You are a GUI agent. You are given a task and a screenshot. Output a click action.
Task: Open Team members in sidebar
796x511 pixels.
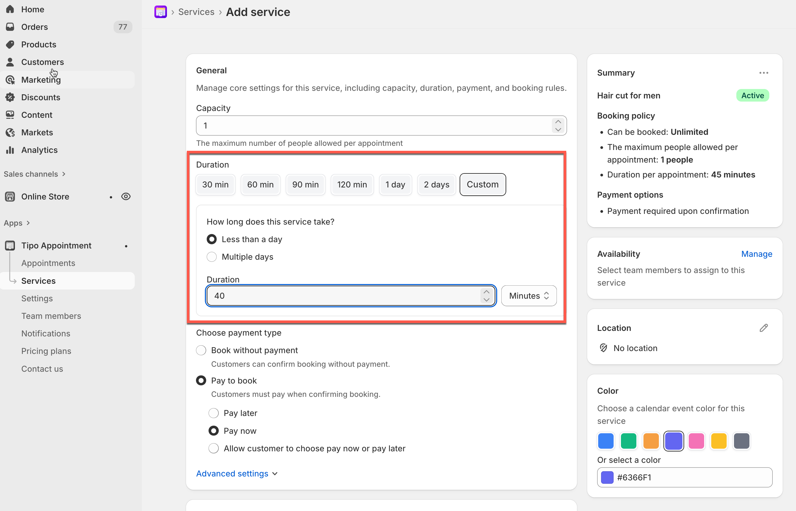pyautogui.click(x=51, y=316)
